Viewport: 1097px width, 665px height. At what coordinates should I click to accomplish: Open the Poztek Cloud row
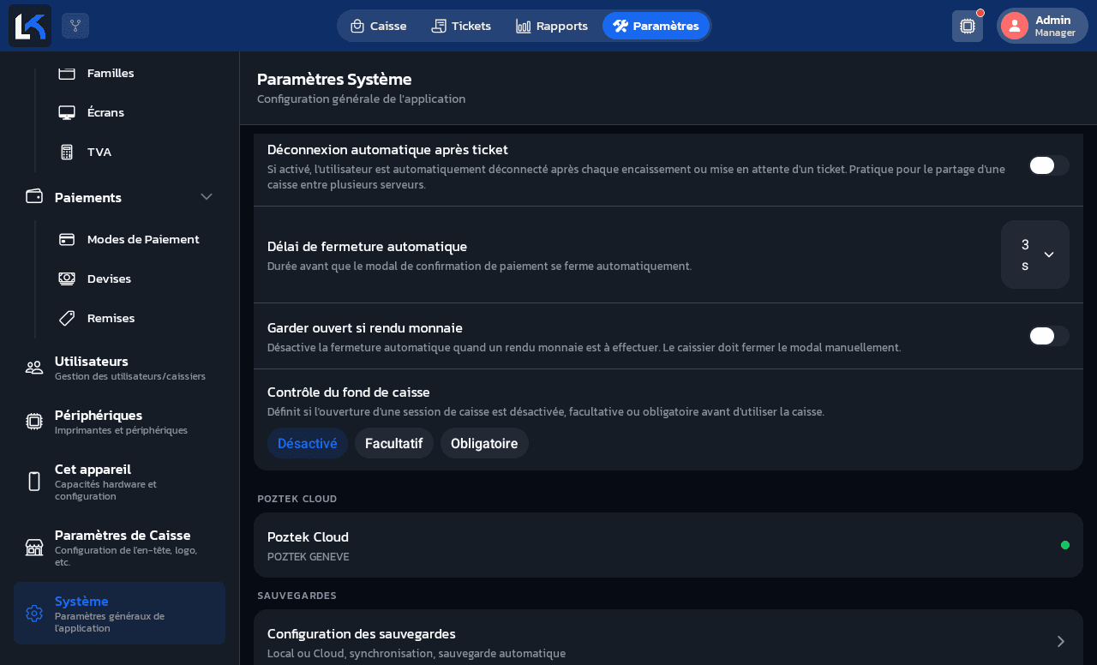pyautogui.click(x=668, y=545)
